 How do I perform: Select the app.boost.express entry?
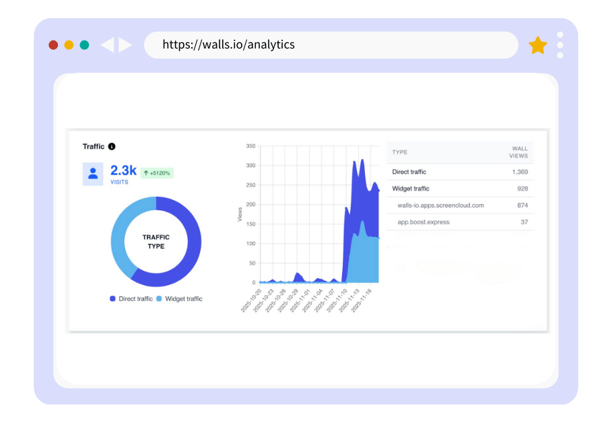coord(425,222)
